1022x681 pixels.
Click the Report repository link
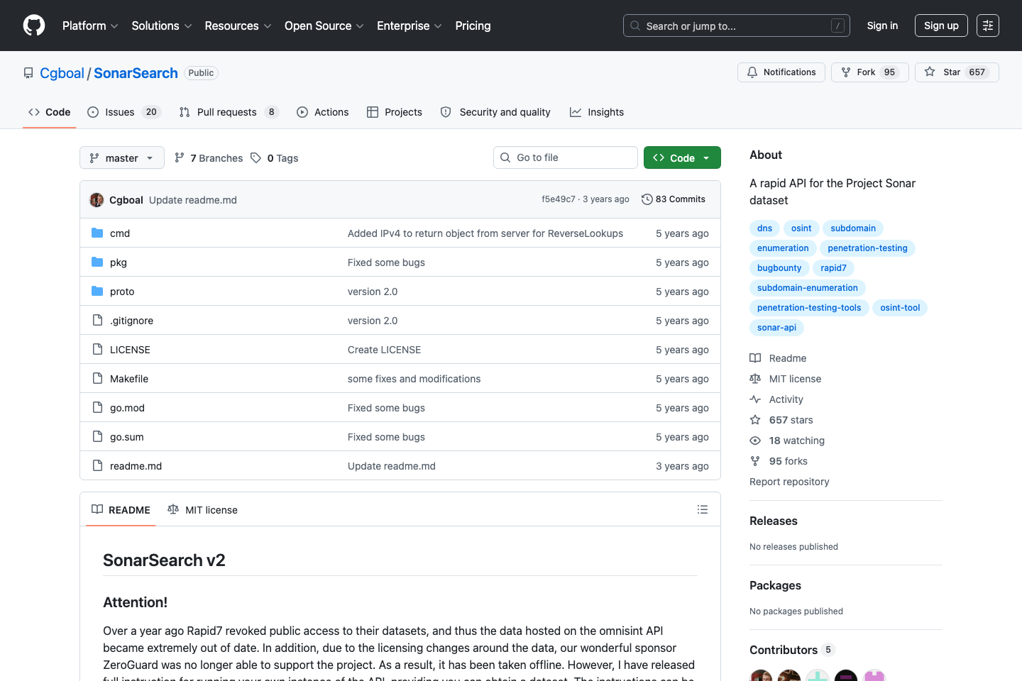click(789, 482)
